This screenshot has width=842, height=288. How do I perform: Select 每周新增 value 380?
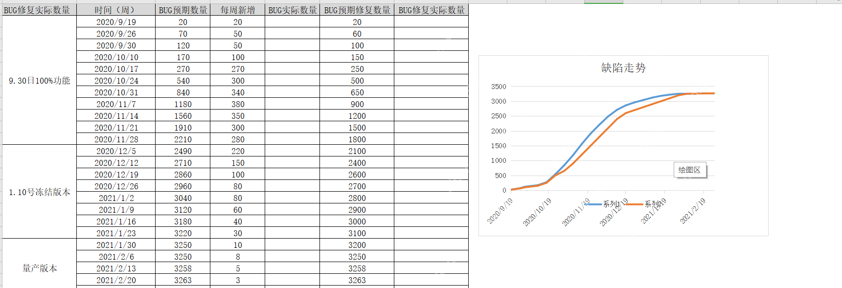pos(238,104)
